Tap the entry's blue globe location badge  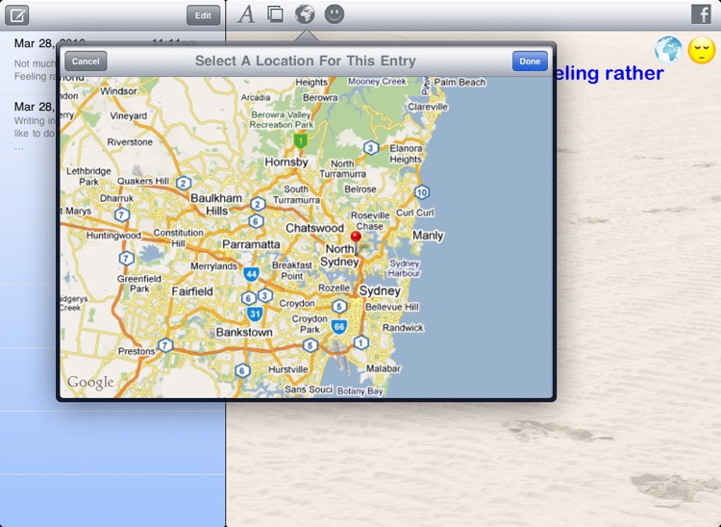click(668, 50)
